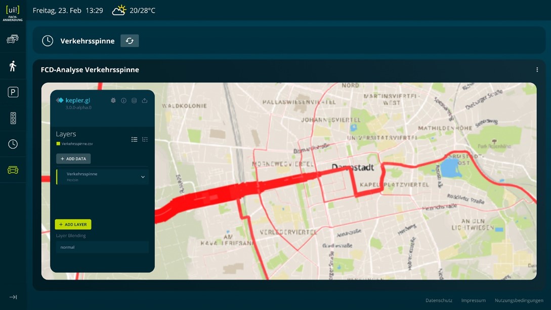Open the traffic light section
Screen dimensions: 551x310
(x=13, y=118)
